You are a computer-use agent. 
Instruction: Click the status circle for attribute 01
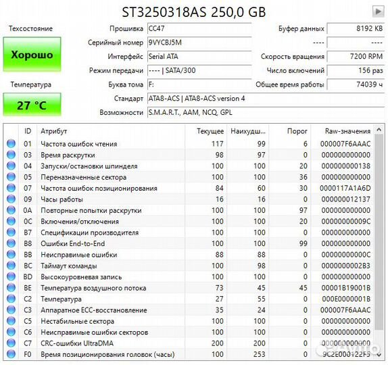pos(11,143)
